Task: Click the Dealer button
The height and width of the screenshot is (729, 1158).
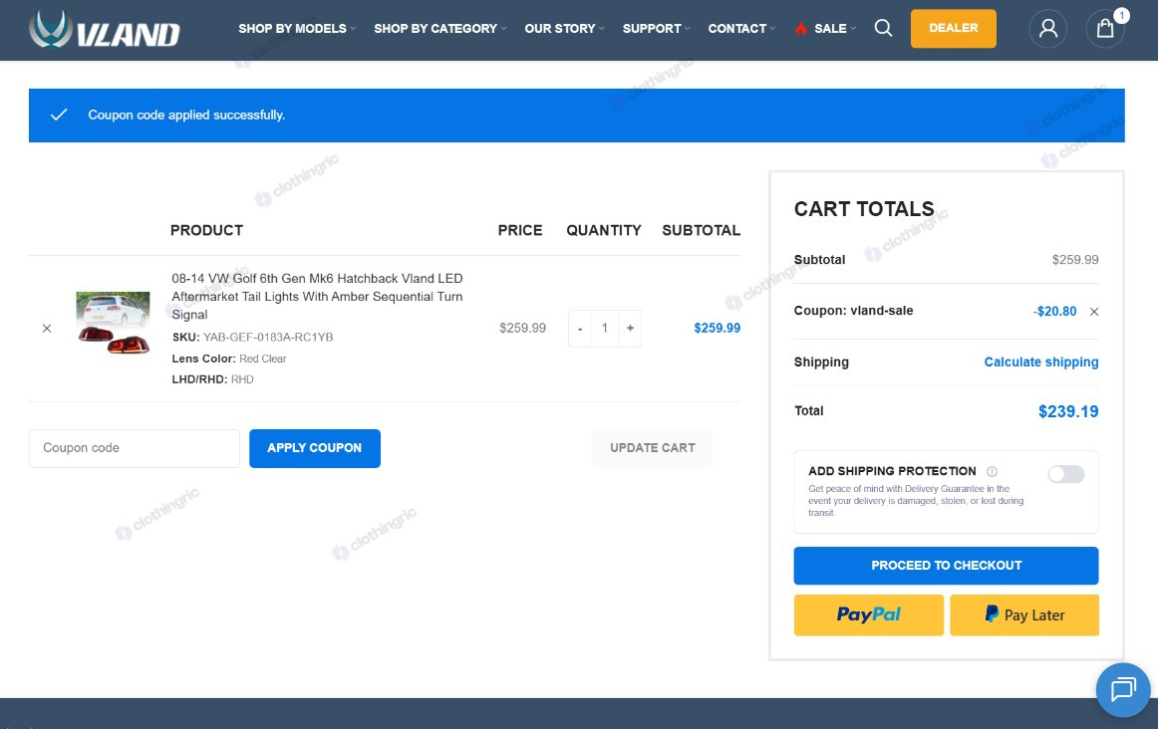Action: [953, 28]
